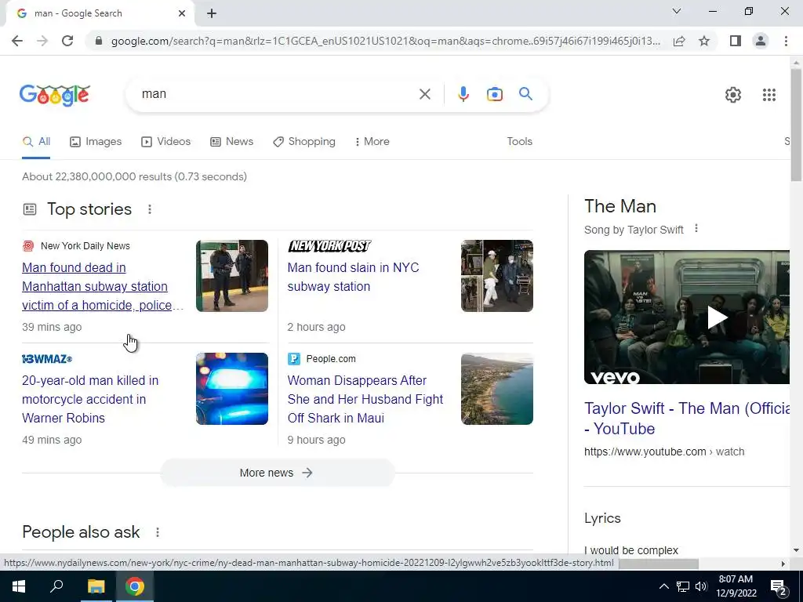The image size is (803, 602).
Task: Click the blue police lights thumbnail
Action: [232, 389]
